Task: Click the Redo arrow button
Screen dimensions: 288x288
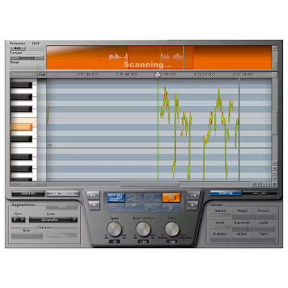Action: coord(193,195)
